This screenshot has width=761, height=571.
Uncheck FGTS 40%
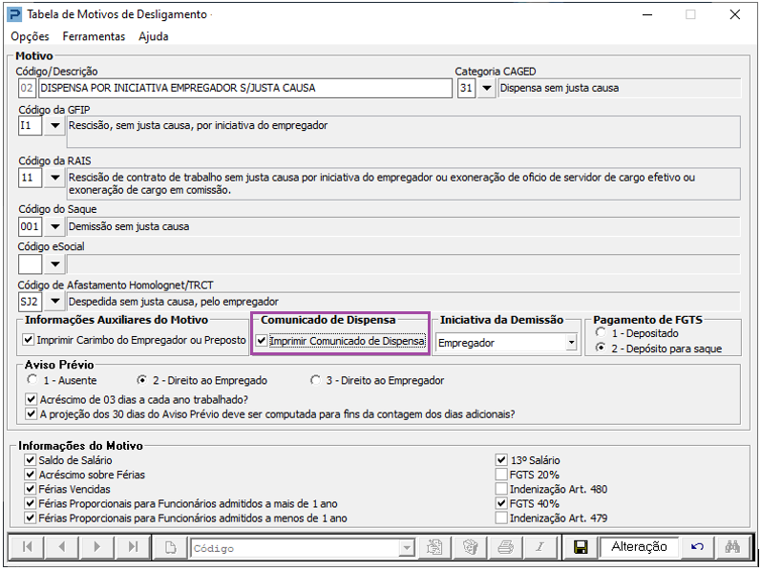pos(501,503)
